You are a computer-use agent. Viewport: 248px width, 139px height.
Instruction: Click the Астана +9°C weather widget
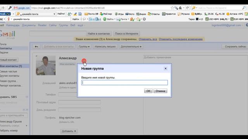235,14
